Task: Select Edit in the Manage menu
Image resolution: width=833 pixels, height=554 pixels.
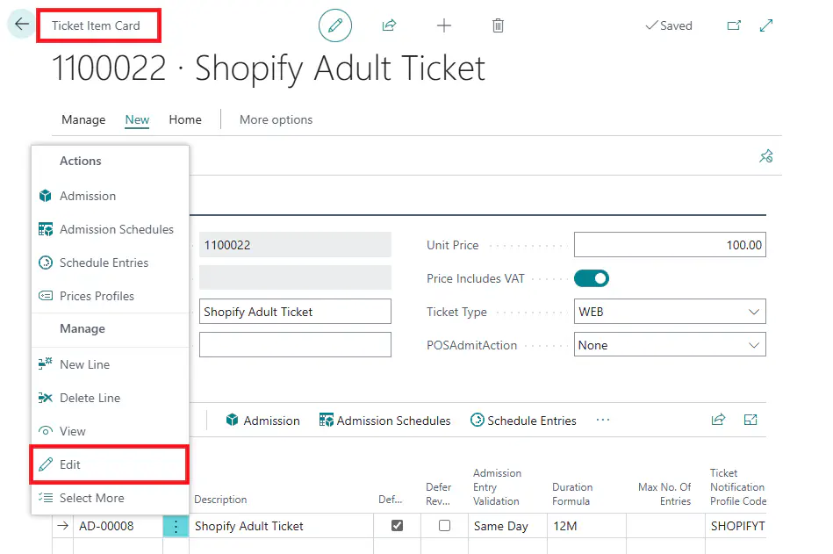Action: point(70,464)
